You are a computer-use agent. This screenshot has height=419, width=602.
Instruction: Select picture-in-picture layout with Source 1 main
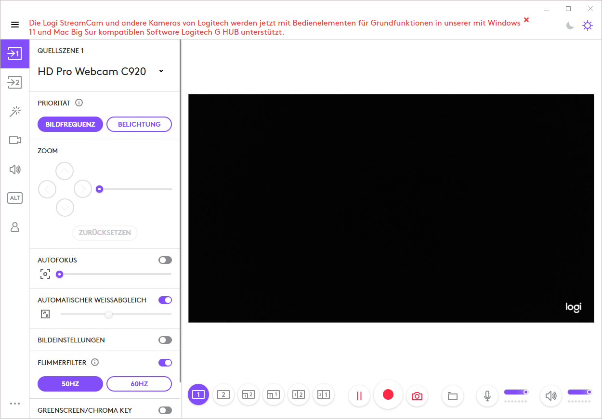click(274, 394)
